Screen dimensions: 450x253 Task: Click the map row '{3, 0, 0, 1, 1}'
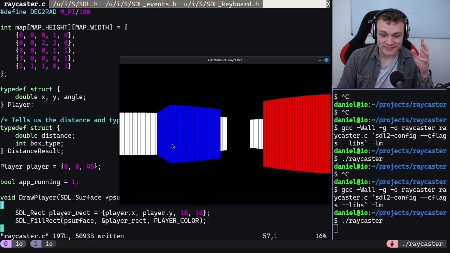[45, 51]
